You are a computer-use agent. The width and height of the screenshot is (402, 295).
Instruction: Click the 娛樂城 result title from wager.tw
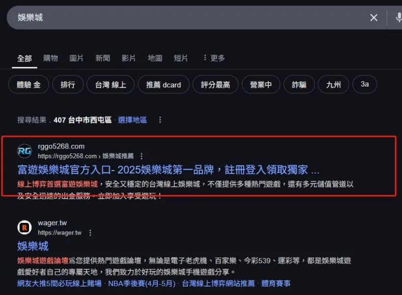tap(33, 246)
